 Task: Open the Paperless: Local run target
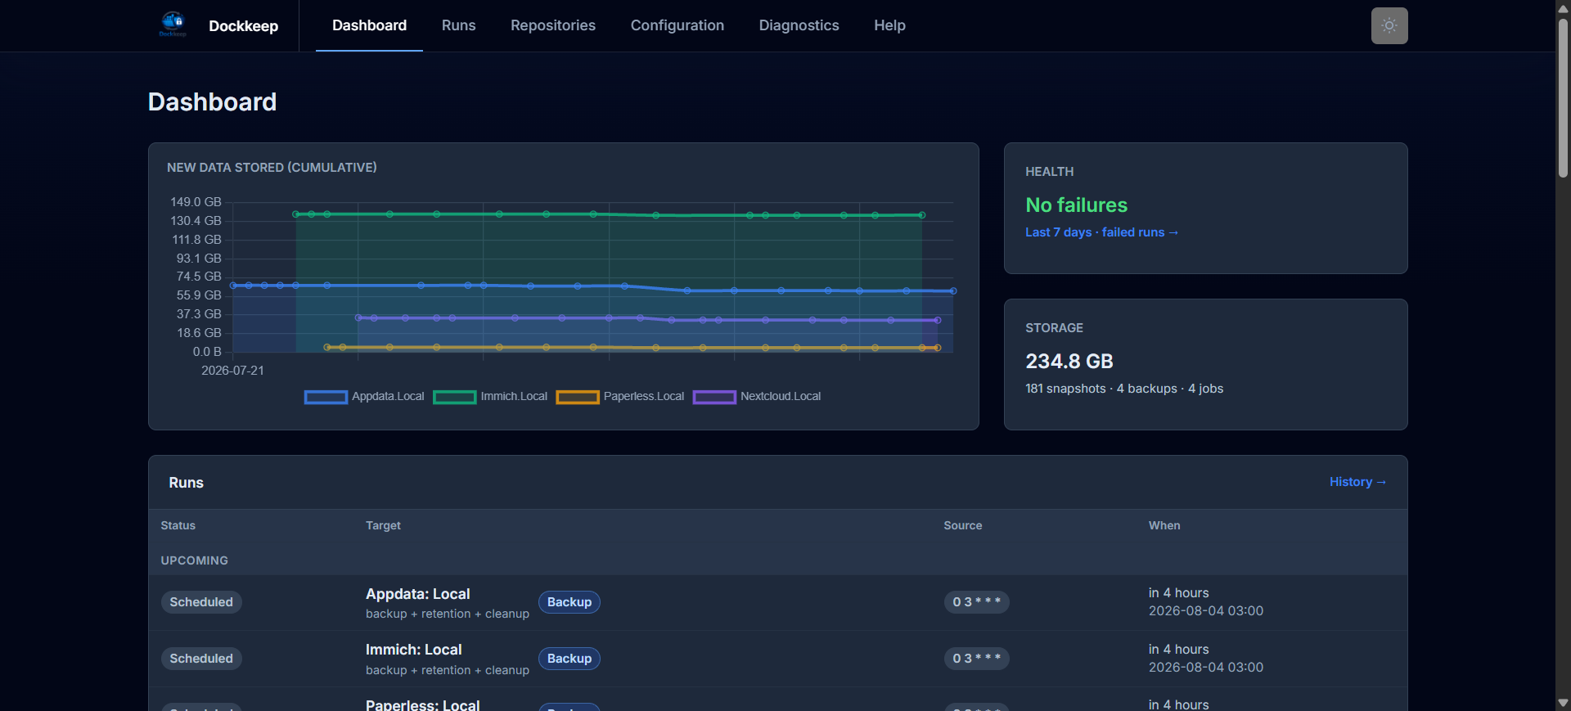422,704
